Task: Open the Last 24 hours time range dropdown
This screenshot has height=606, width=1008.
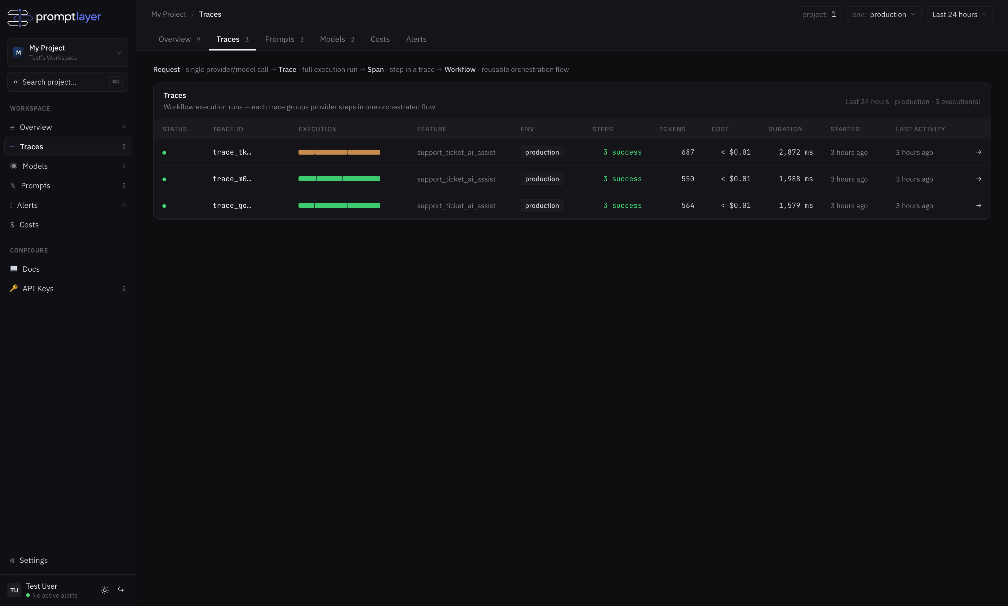Action: click(x=959, y=14)
